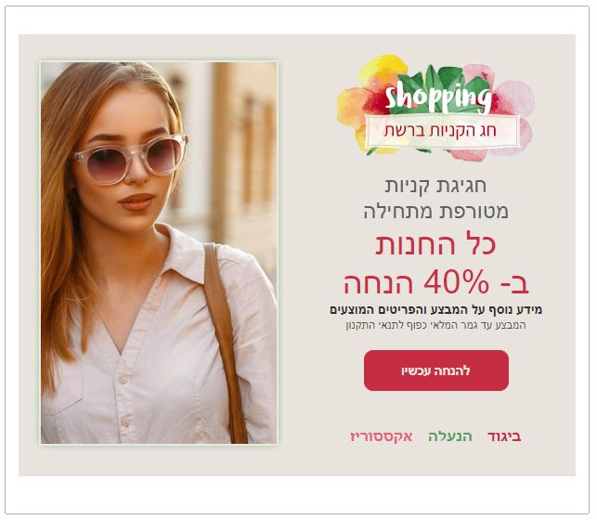Click the white Shopping logo text

click(438, 97)
